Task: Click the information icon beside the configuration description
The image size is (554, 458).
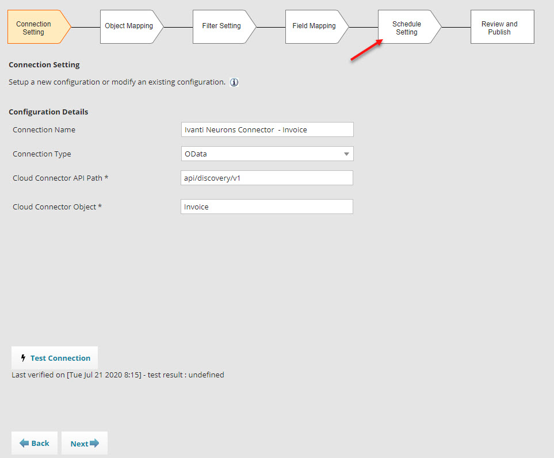Action: tap(234, 82)
